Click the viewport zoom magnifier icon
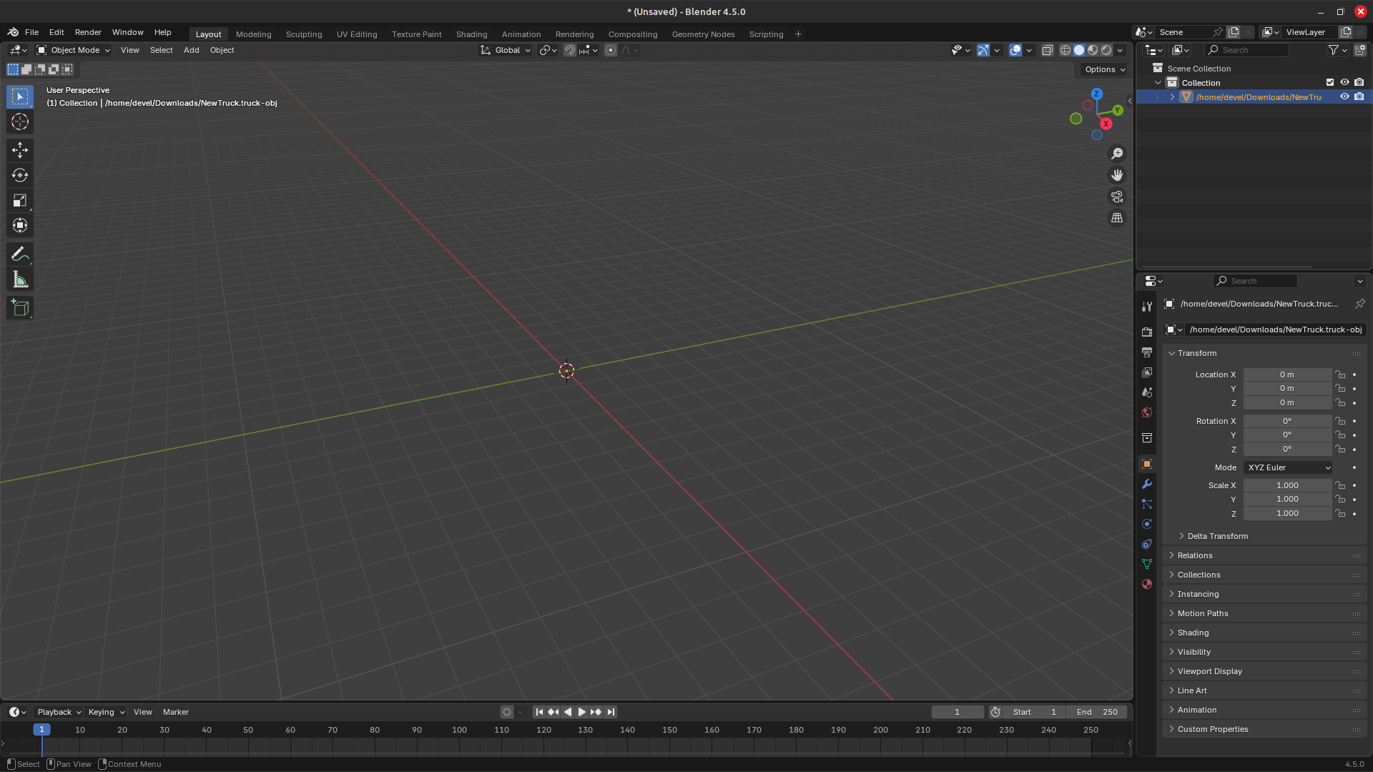 click(x=1117, y=154)
